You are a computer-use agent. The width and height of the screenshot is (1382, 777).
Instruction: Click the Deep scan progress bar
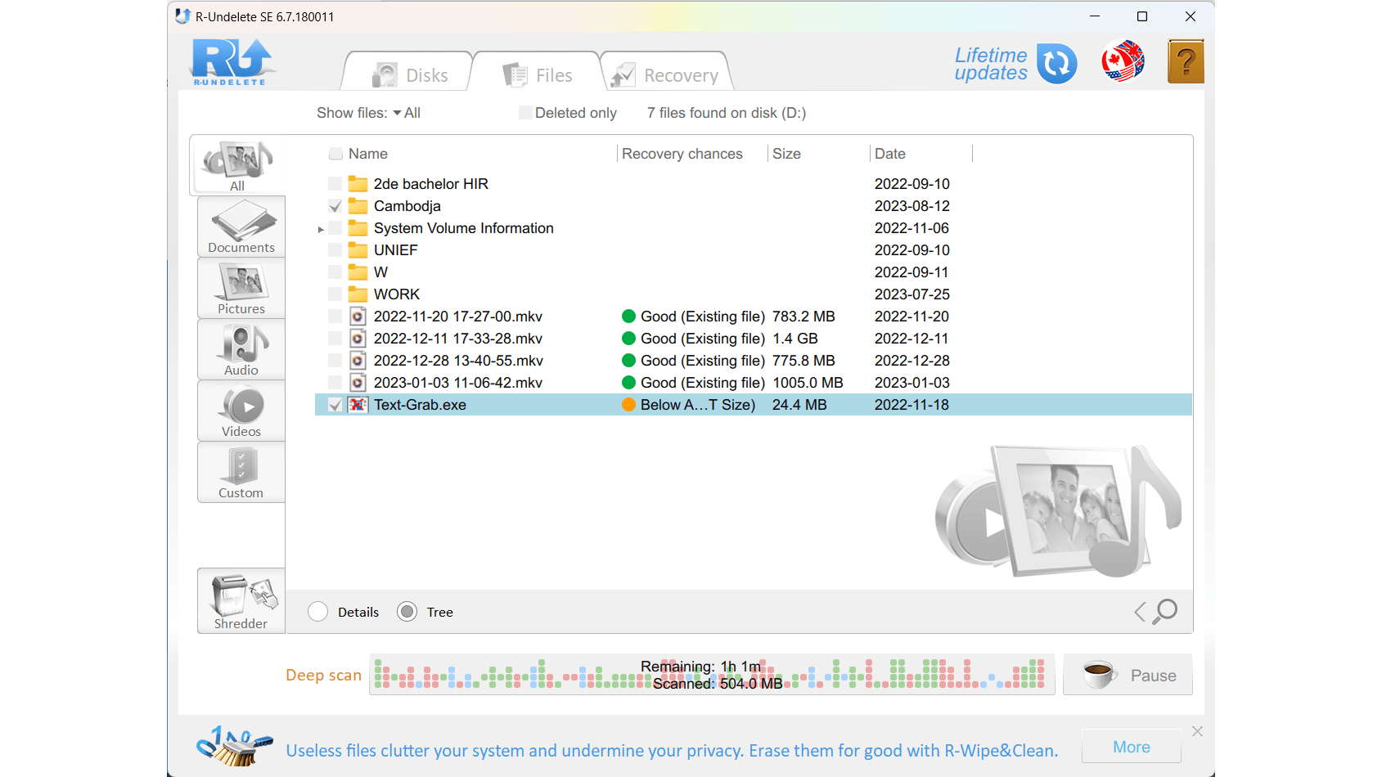(x=712, y=675)
